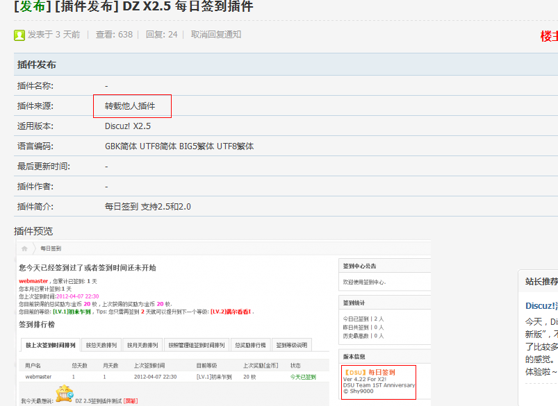Click the "插件作者:" label
Viewport: 558px width, 406px height.
(x=35, y=187)
